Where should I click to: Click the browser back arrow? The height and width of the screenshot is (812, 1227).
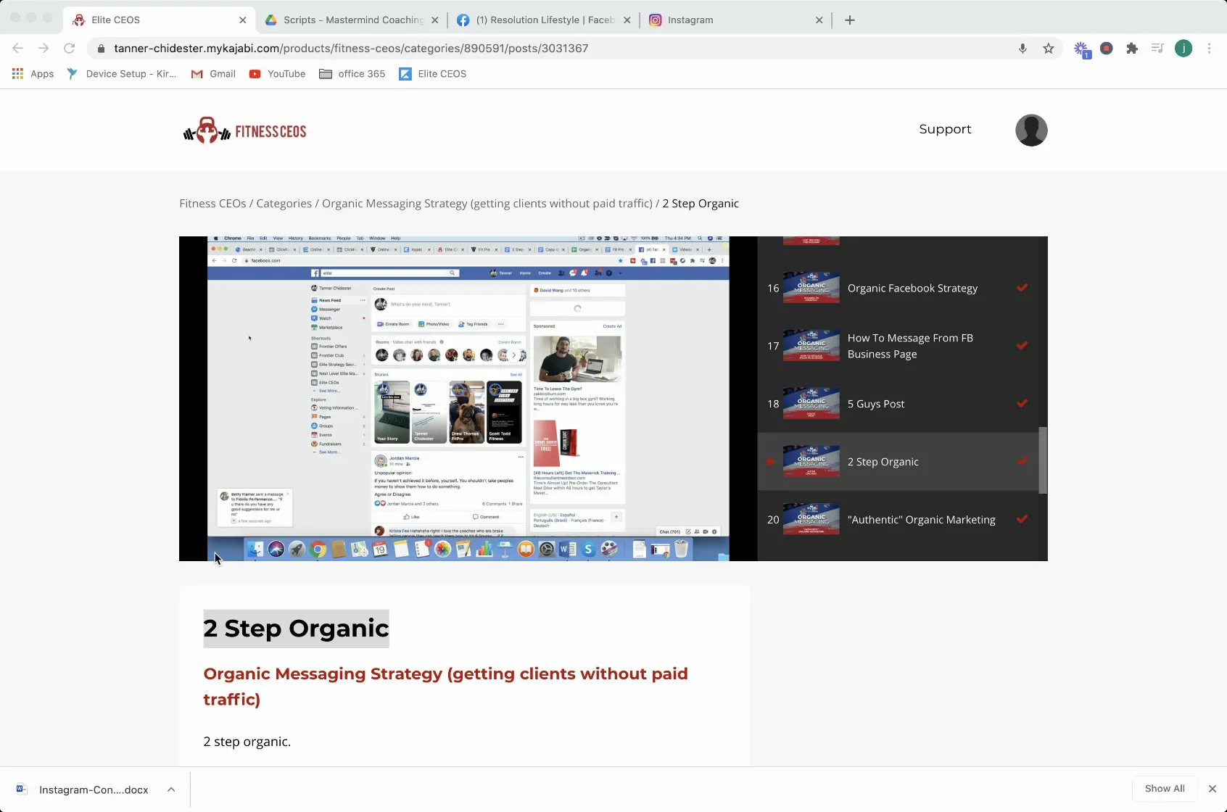pos(18,49)
